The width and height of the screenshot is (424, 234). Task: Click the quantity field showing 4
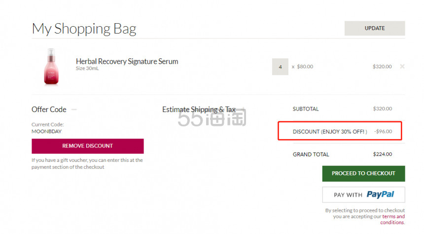(280, 67)
